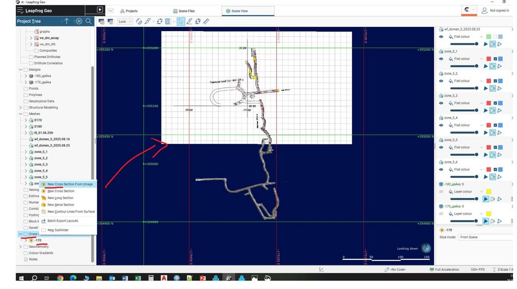Open the Look dropdown in toolbar
The height and width of the screenshot is (289, 517).
click(125, 22)
